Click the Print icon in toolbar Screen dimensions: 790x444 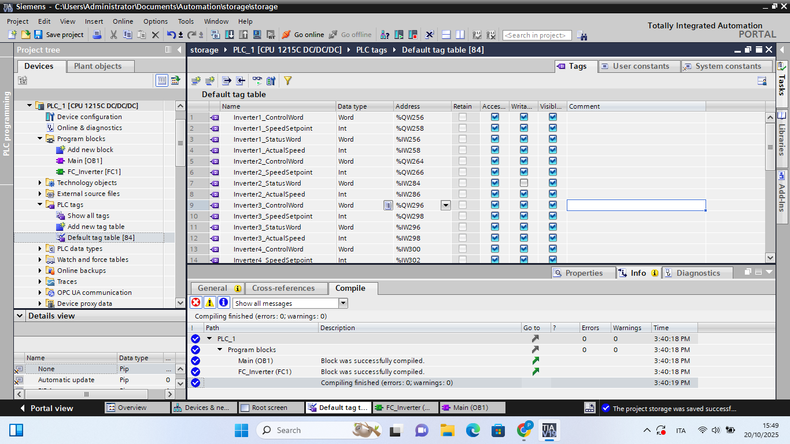(97, 35)
